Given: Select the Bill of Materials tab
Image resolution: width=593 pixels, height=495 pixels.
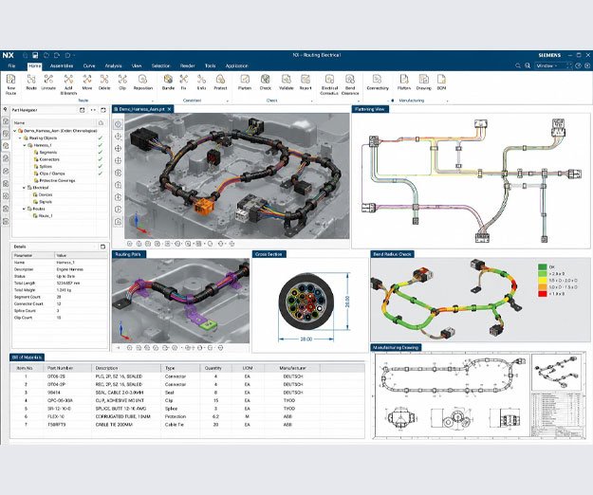Looking at the screenshot, I should point(27,357).
